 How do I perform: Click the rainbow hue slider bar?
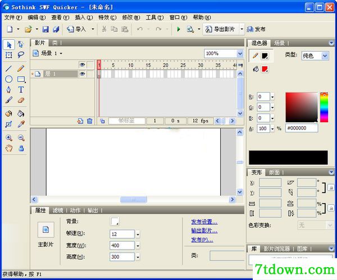[x=324, y=107]
